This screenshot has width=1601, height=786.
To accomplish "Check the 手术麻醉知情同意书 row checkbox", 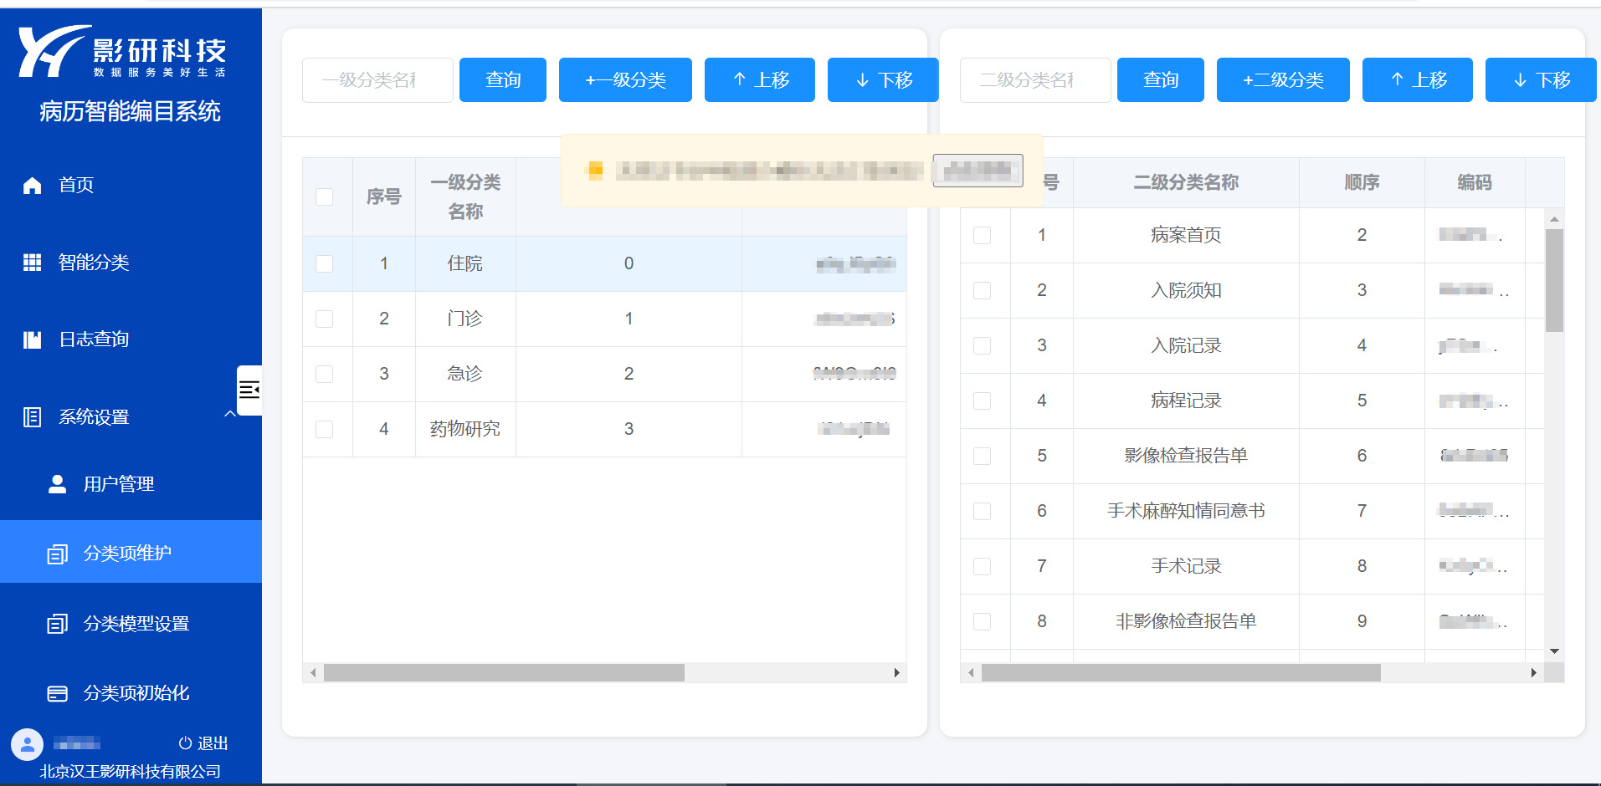I will click(x=983, y=511).
